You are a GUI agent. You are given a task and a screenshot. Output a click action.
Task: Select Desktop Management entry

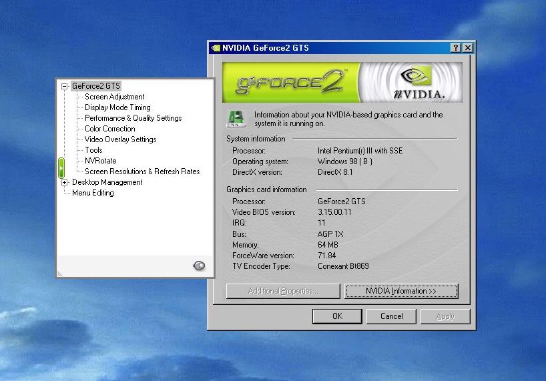coord(107,182)
